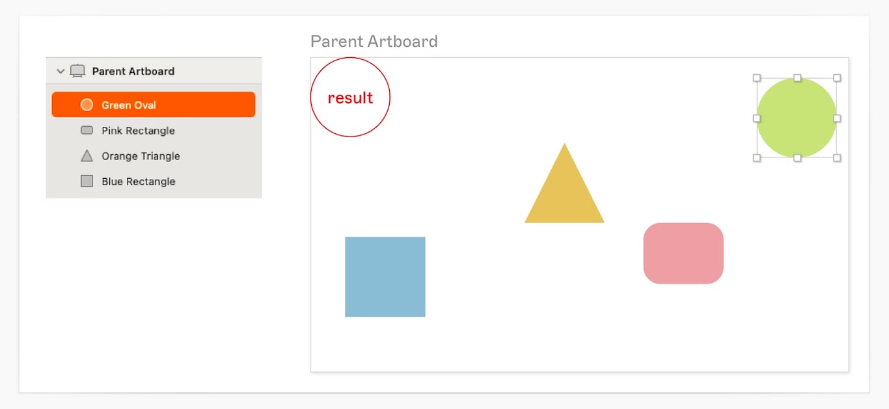Click the artboard icon in layer list
Viewport: 889px width, 409px height.
pyautogui.click(x=77, y=72)
